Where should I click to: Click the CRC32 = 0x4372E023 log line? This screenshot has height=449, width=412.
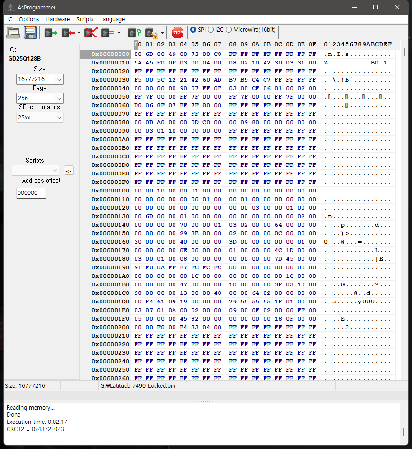click(x=35, y=429)
